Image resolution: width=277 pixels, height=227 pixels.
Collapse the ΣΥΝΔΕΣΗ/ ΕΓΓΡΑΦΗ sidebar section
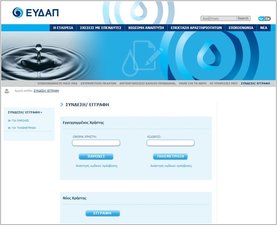pos(25,112)
